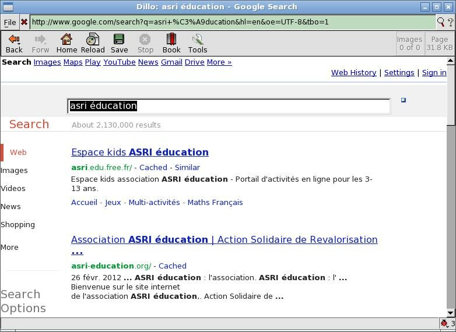Open Association ASRI éducation result title
This screenshot has height=332, width=456.
tap(225, 239)
